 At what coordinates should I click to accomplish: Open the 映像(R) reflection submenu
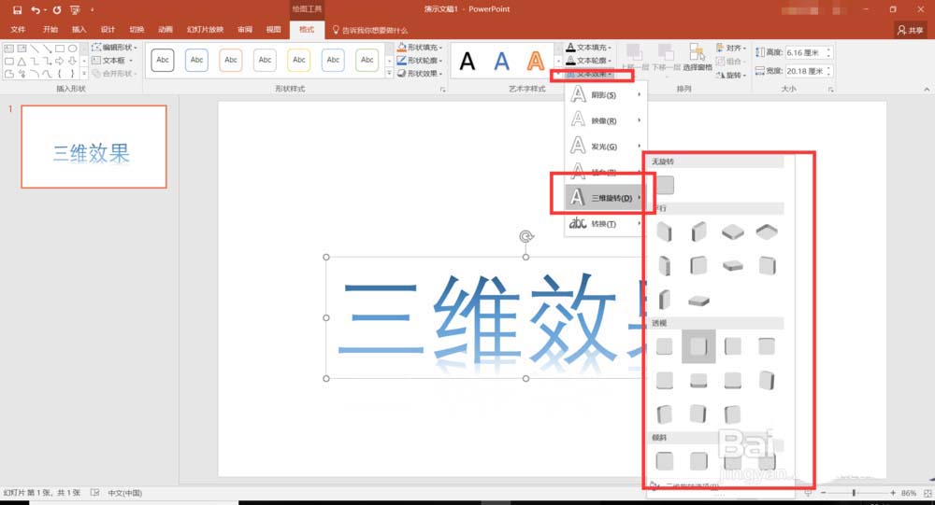(606, 120)
